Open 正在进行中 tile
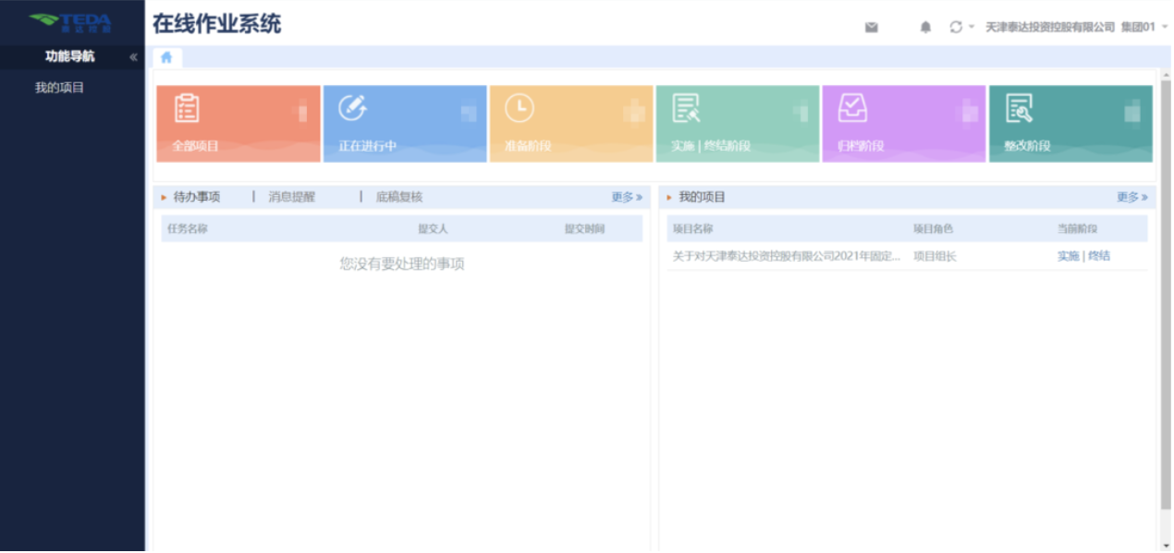This screenshot has height=553, width=1174. [x=405, y=124]
